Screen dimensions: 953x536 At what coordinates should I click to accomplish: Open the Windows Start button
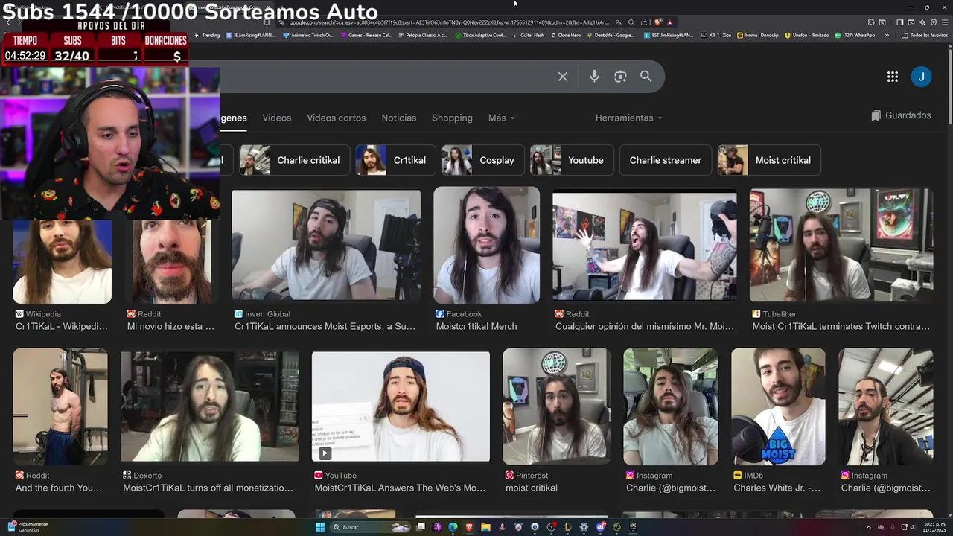point(320,527)
